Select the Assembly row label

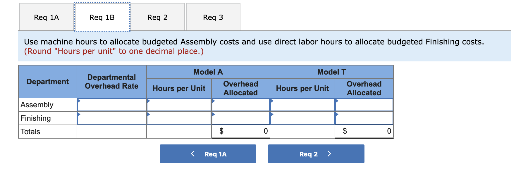48,105
